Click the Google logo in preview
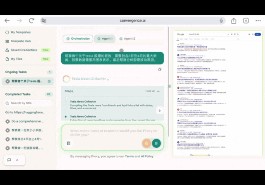The image size is (265, 185). pos(181,34)
